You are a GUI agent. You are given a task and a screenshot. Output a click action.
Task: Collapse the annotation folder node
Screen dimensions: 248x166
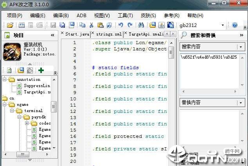coord(5,79)
